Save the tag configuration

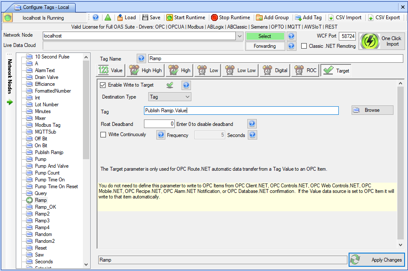tap(151, 17)
